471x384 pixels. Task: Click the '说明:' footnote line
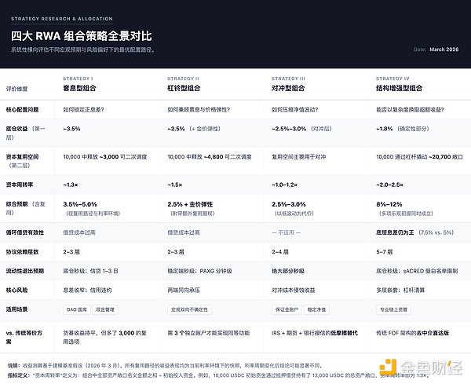click(165, 366)
